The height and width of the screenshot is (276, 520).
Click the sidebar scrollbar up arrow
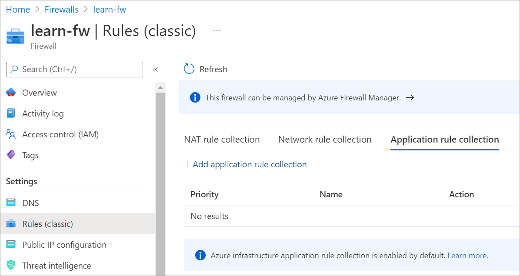(160, 87)
